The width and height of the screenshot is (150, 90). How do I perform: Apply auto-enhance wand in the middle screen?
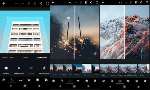point(81,2)
